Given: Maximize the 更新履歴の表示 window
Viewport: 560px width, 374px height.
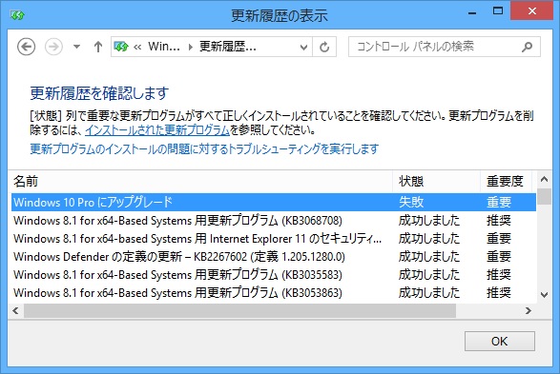Looking at the screenshot, I should click(x=498, y=11).
